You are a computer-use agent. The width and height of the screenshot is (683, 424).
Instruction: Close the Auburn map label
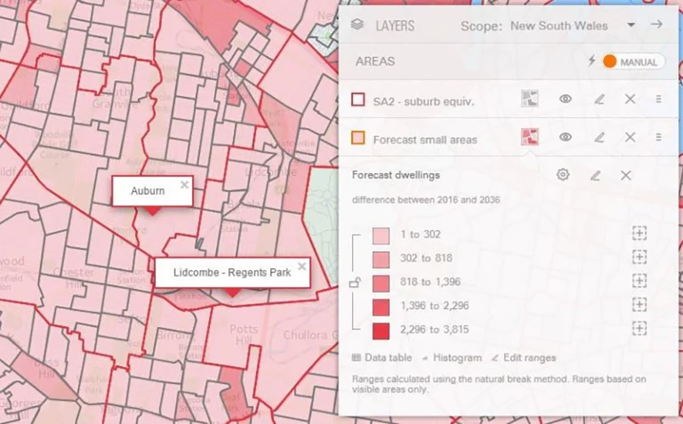point(185,185)
